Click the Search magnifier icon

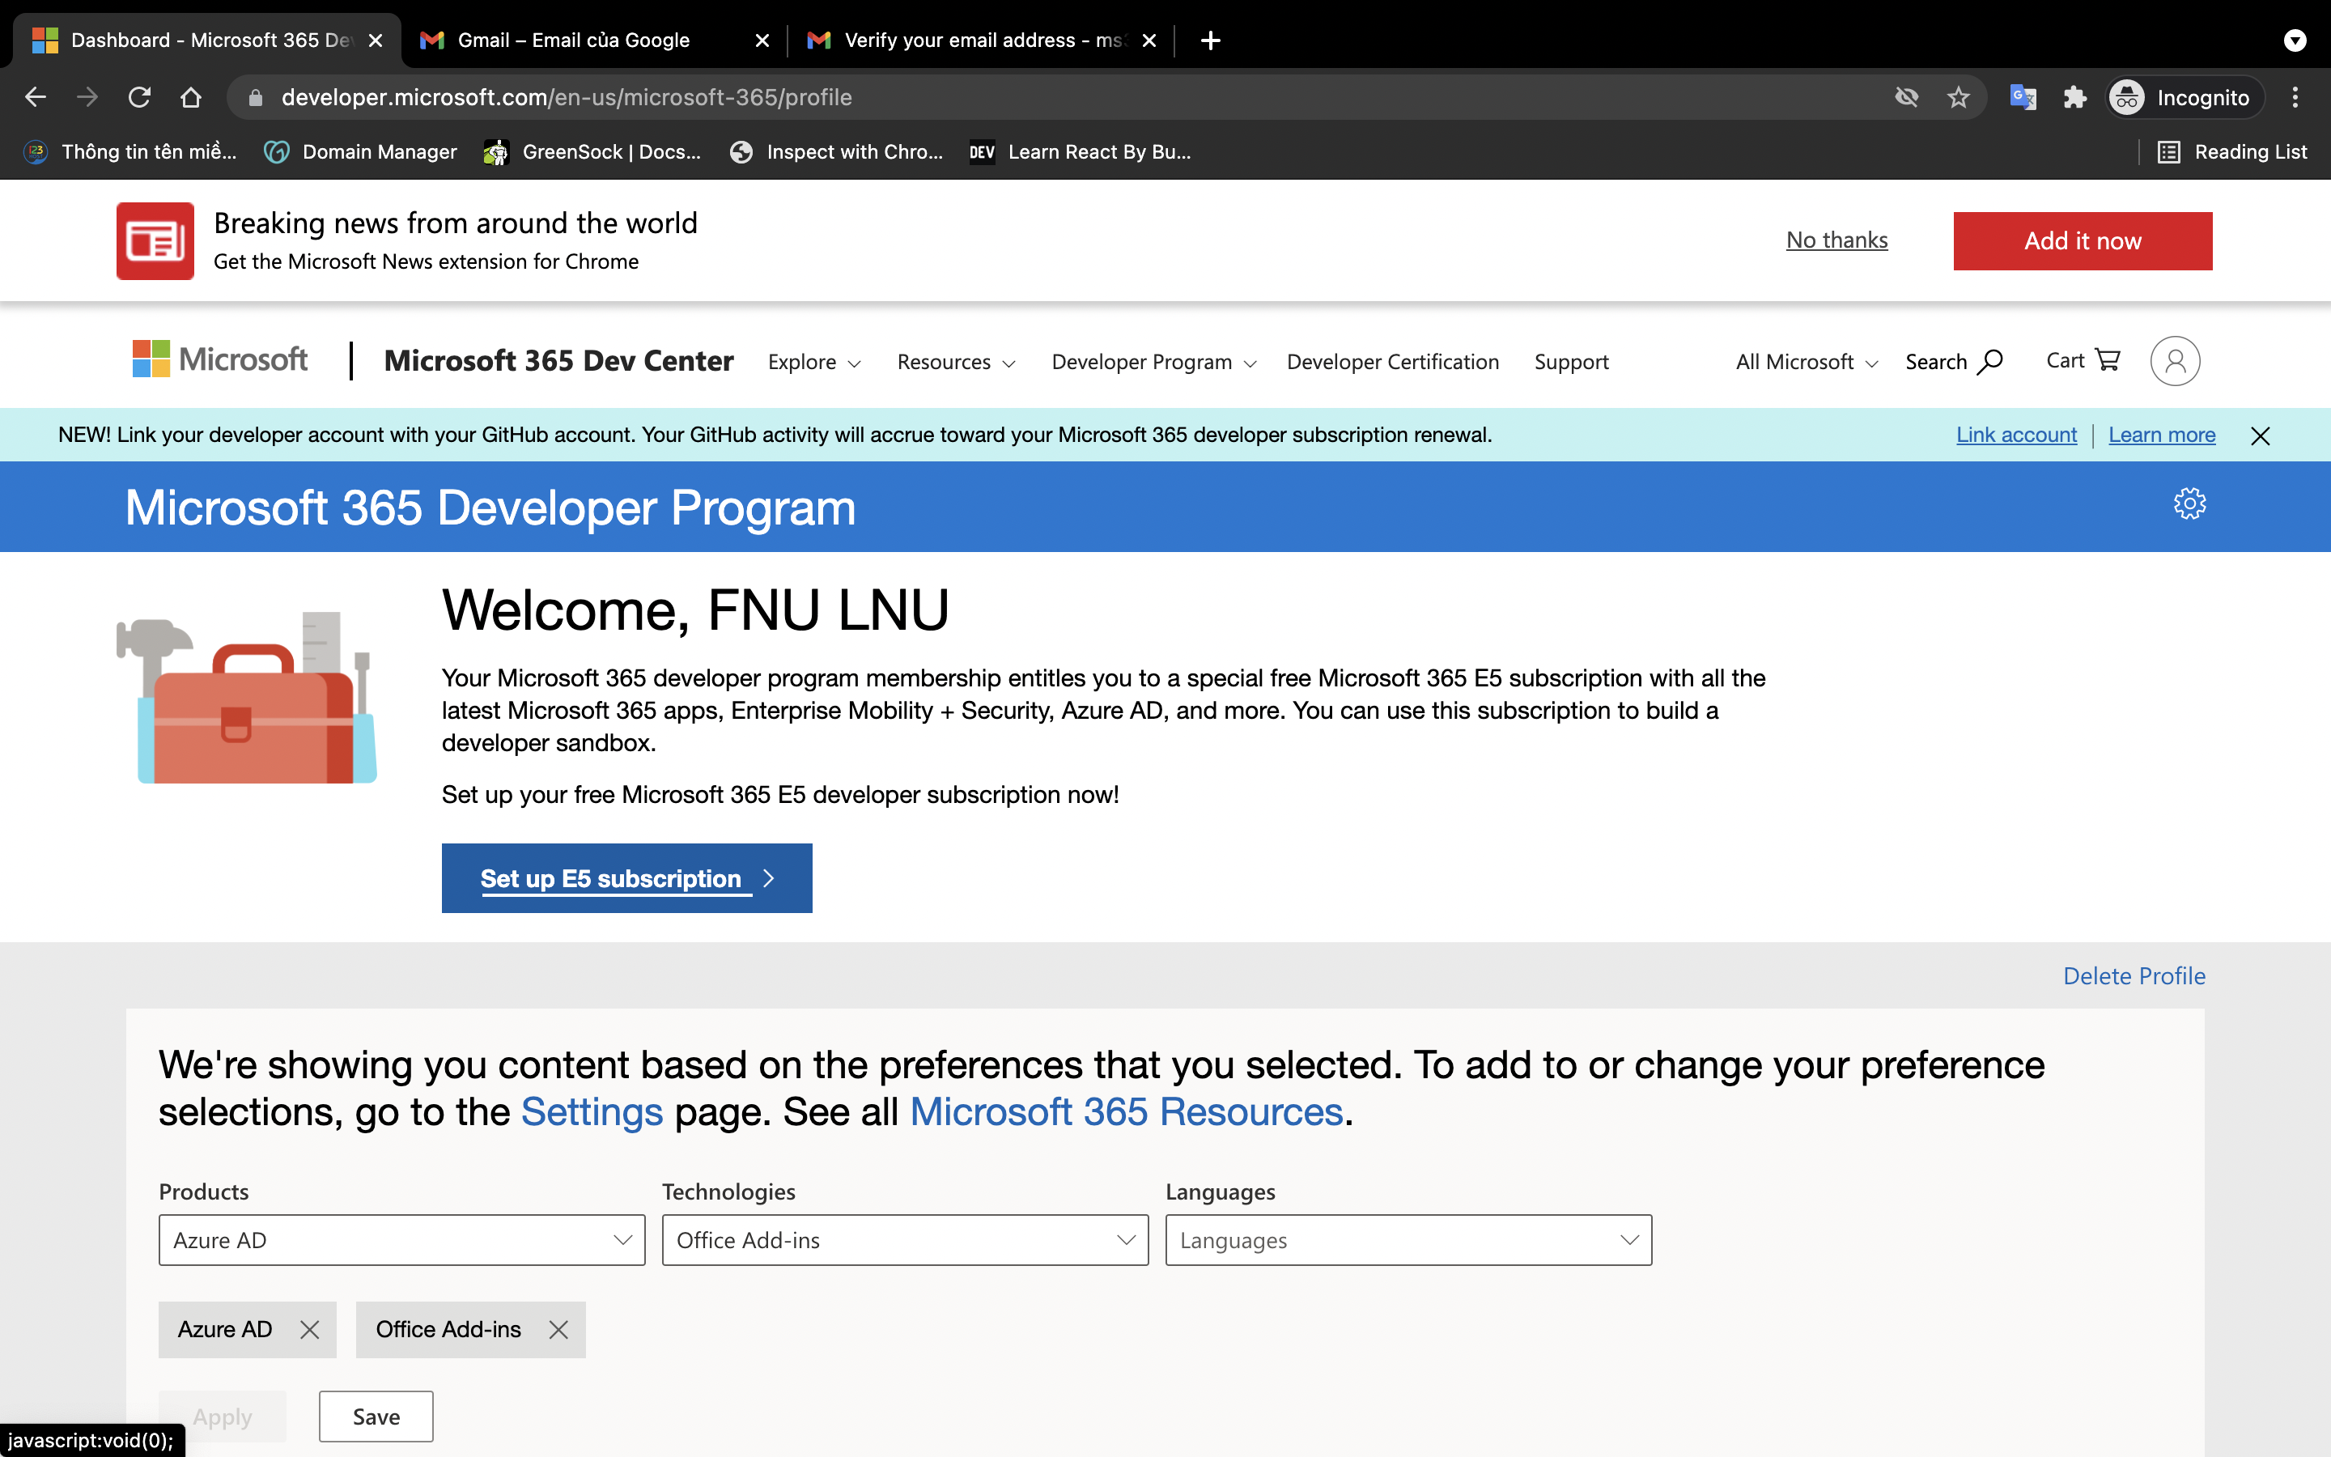pos(1989,361)
